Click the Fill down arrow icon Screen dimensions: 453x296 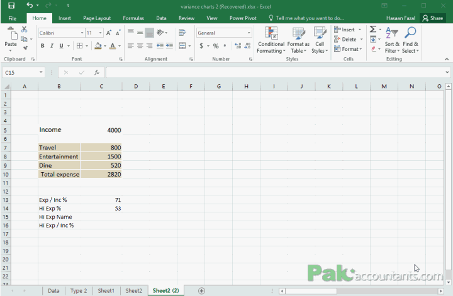(x=373, y=39)
